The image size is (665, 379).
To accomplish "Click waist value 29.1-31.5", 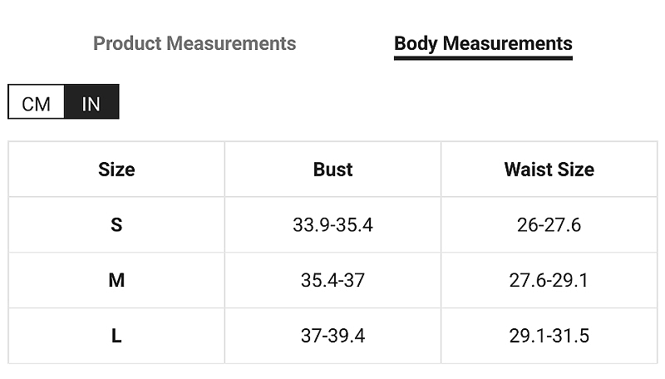I will coord(549,336).
